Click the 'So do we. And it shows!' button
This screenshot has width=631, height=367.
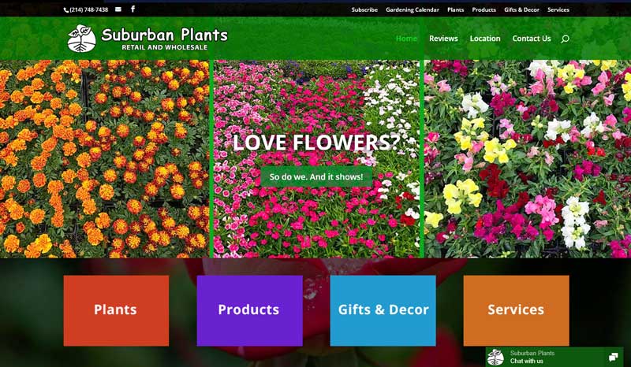coord(316,177)
